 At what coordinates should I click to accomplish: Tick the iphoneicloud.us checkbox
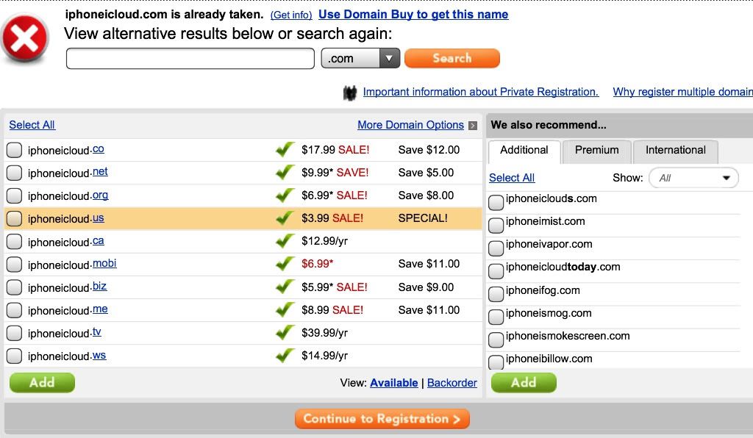[15, 218]
